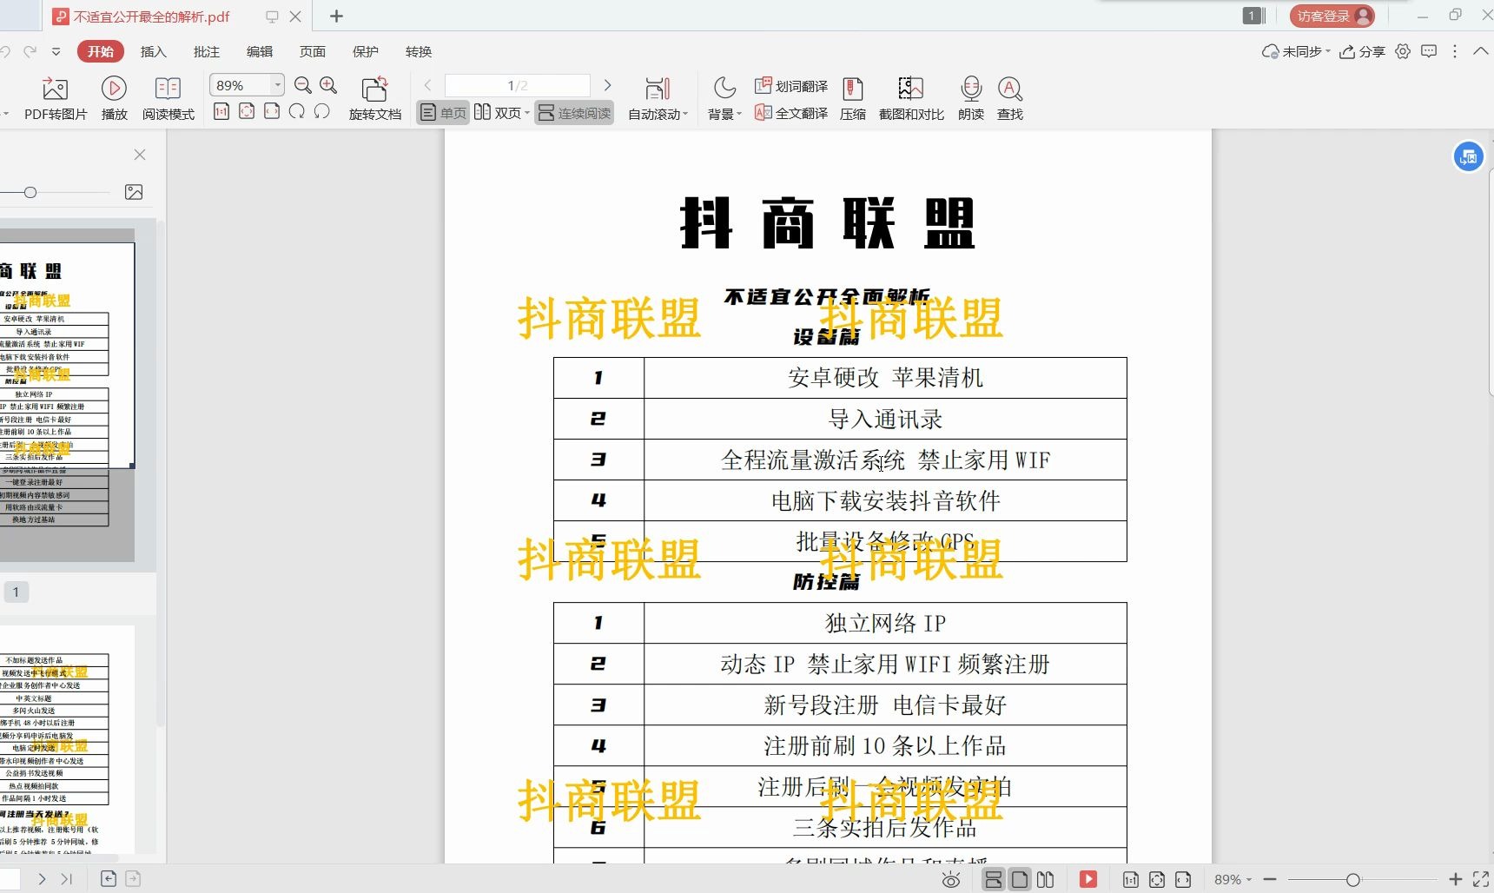Click the floating blue assistant button
Image resolution: width=1494 pixels, height=893 pixels.
[x=1469, y=157]
